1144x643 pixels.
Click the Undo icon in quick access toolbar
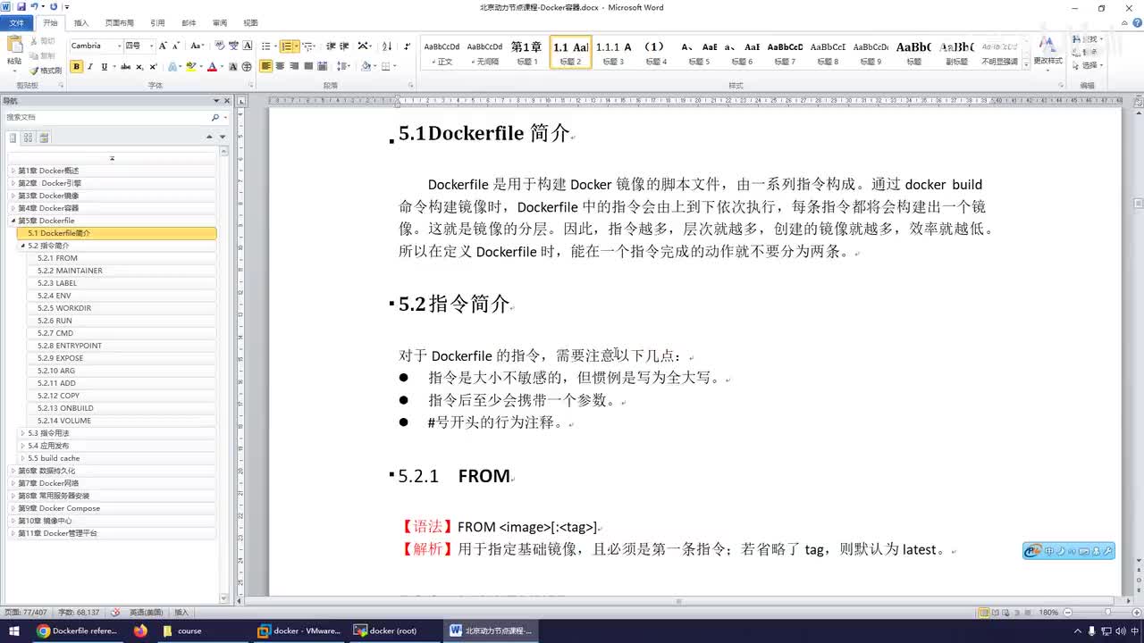coord(34,7)
